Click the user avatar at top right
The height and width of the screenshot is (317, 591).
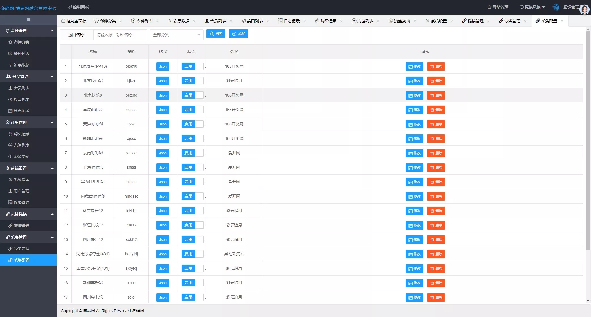584,9
